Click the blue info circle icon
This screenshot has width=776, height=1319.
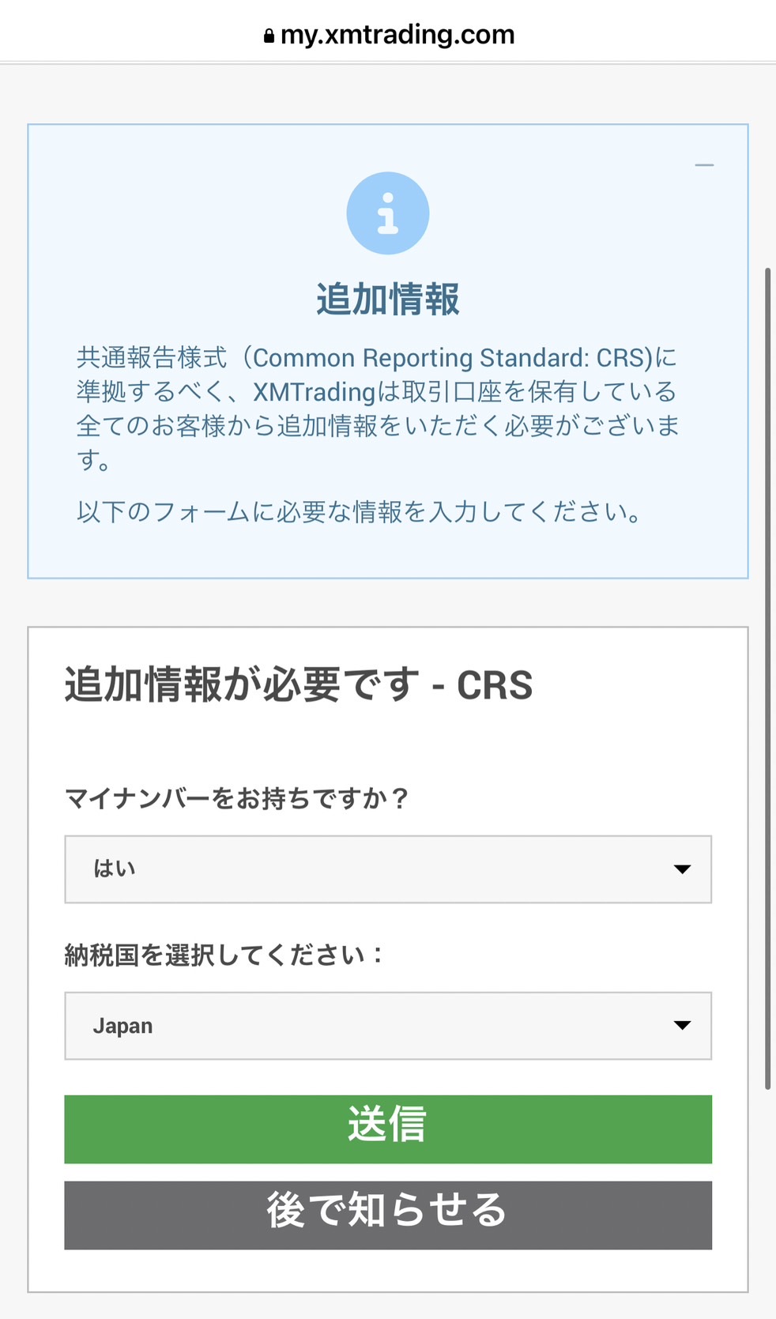click(x=388, y=213)
